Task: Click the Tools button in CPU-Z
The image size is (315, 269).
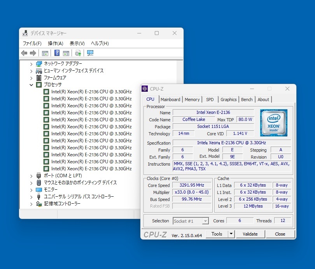Action: point(217,234)
